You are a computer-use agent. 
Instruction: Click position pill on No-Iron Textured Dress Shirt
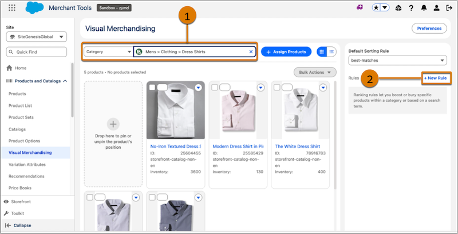point(162,87)
